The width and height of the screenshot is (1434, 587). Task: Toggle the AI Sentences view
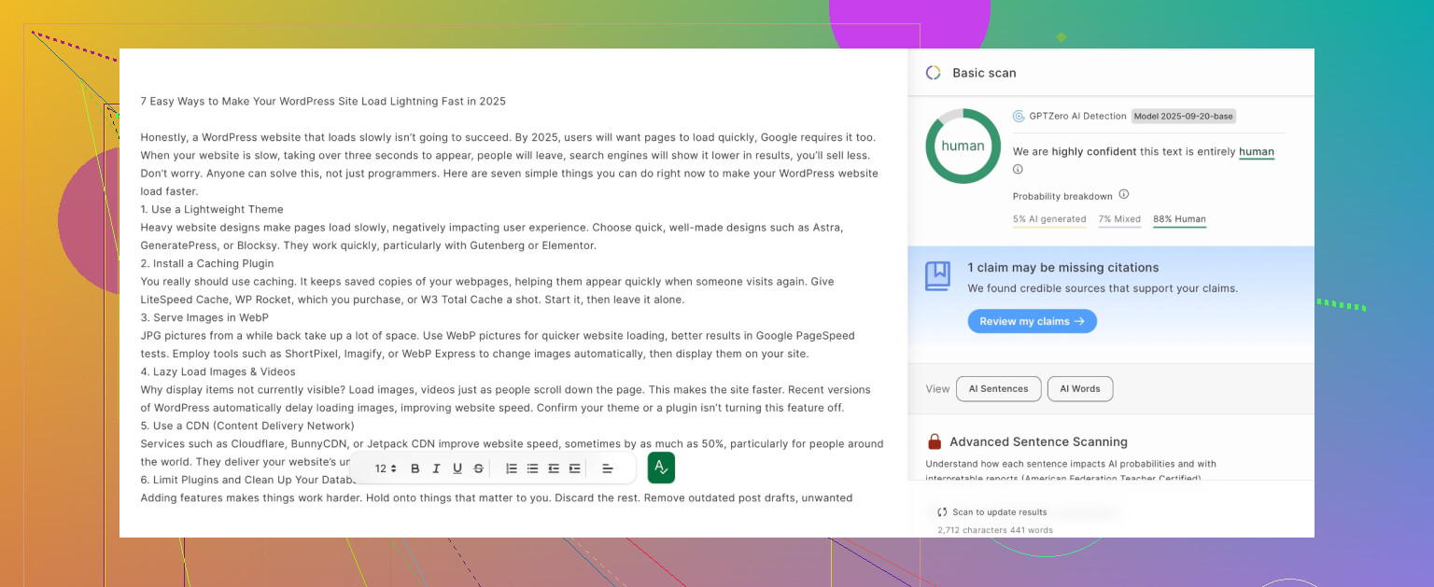tap(998, 389)
